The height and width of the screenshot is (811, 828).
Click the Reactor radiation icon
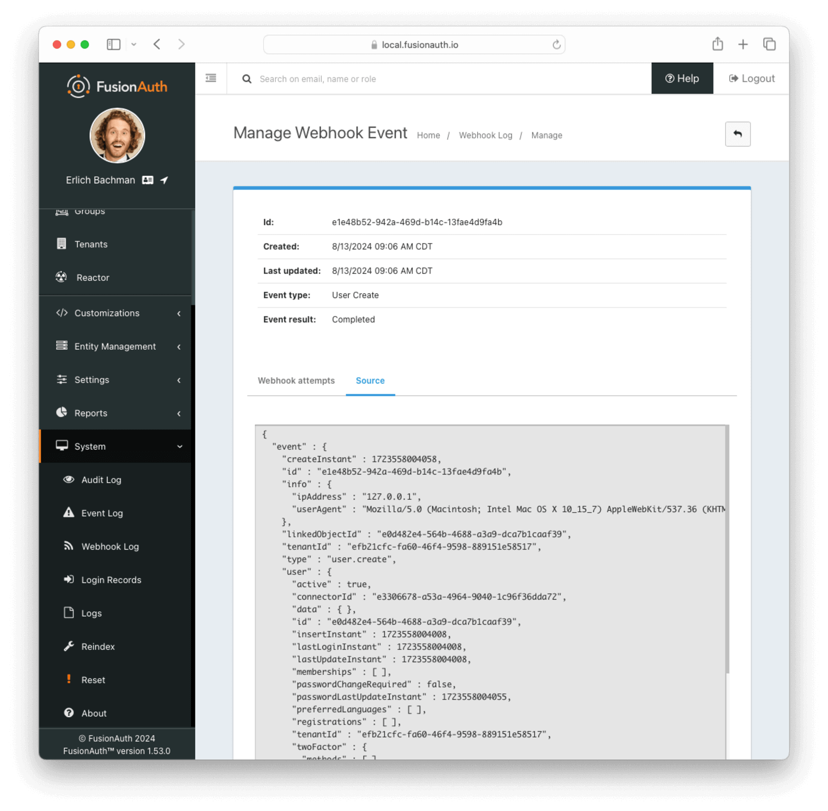point(62,277)
